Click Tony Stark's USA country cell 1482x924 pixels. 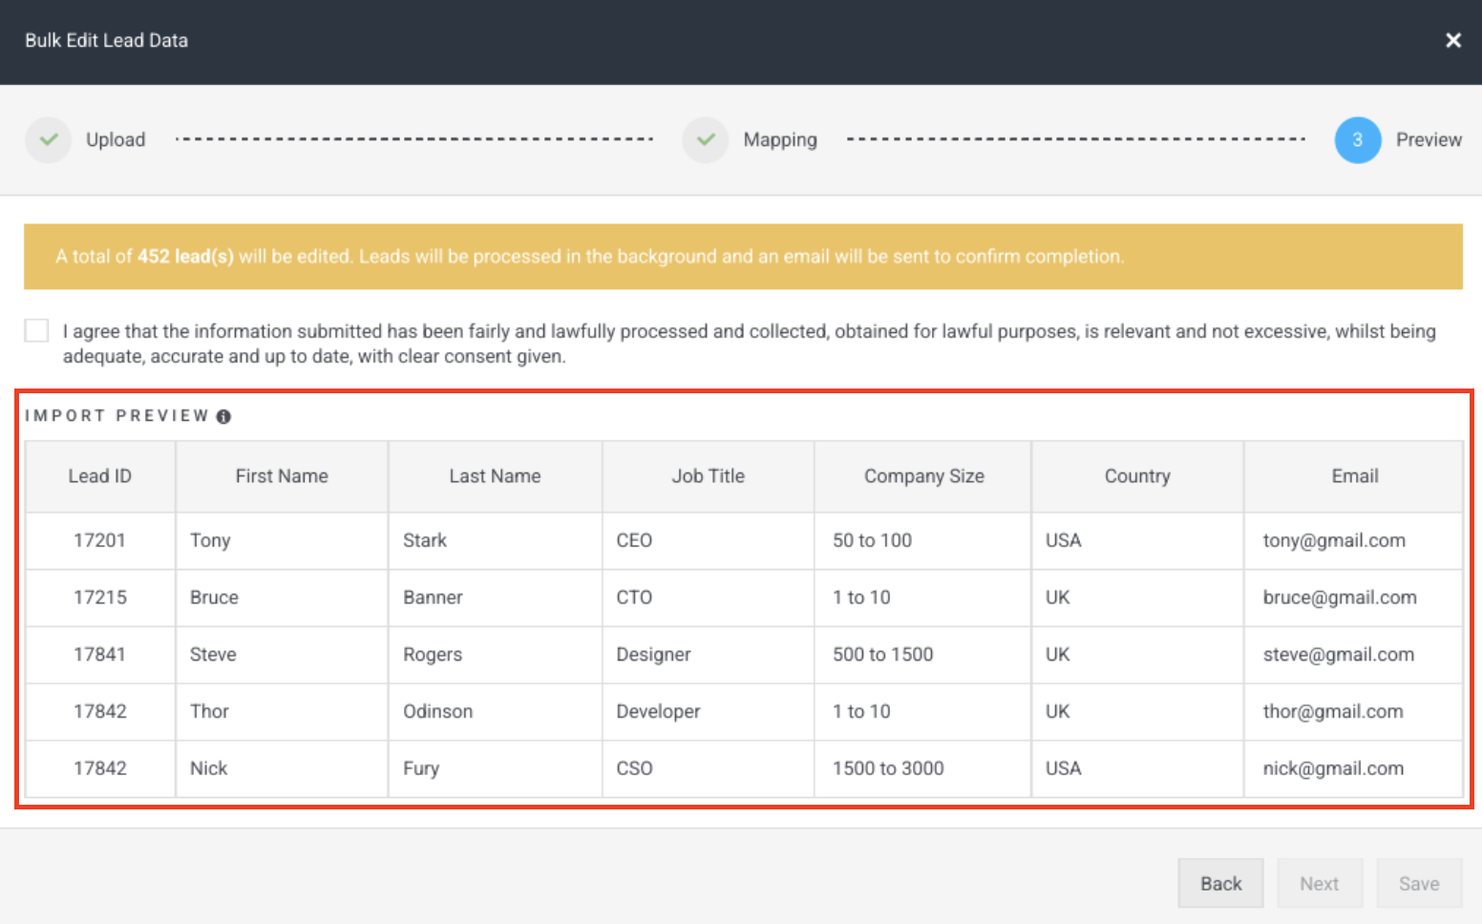coord(1137,540)
